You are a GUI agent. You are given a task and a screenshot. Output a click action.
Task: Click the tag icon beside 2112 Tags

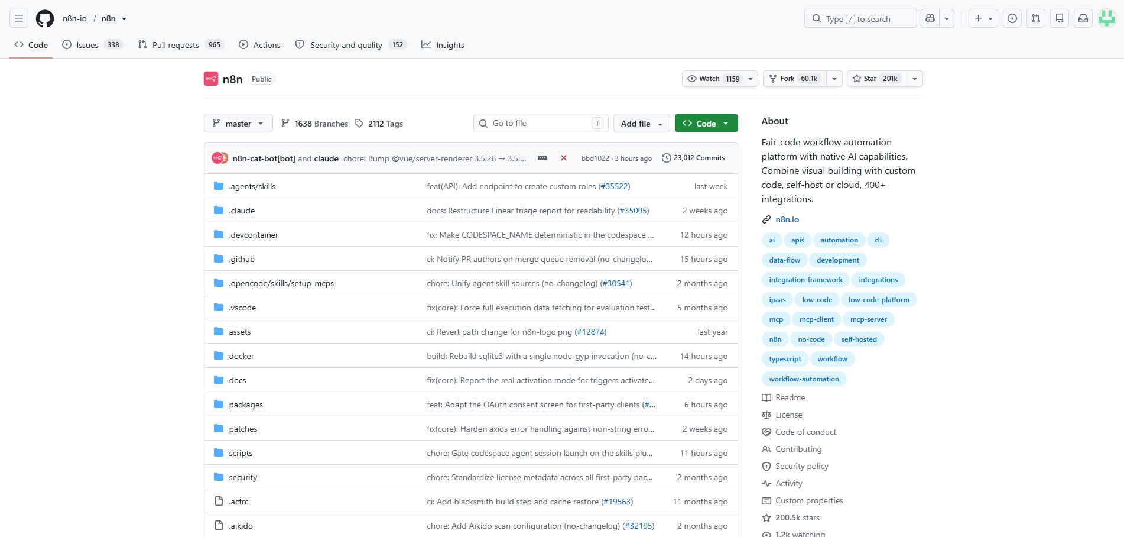[x=359, y=123]
